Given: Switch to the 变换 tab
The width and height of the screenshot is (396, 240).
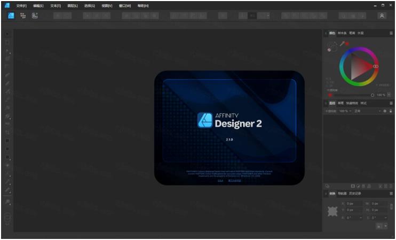Looking at the screenshot, I should coord(332,193).
